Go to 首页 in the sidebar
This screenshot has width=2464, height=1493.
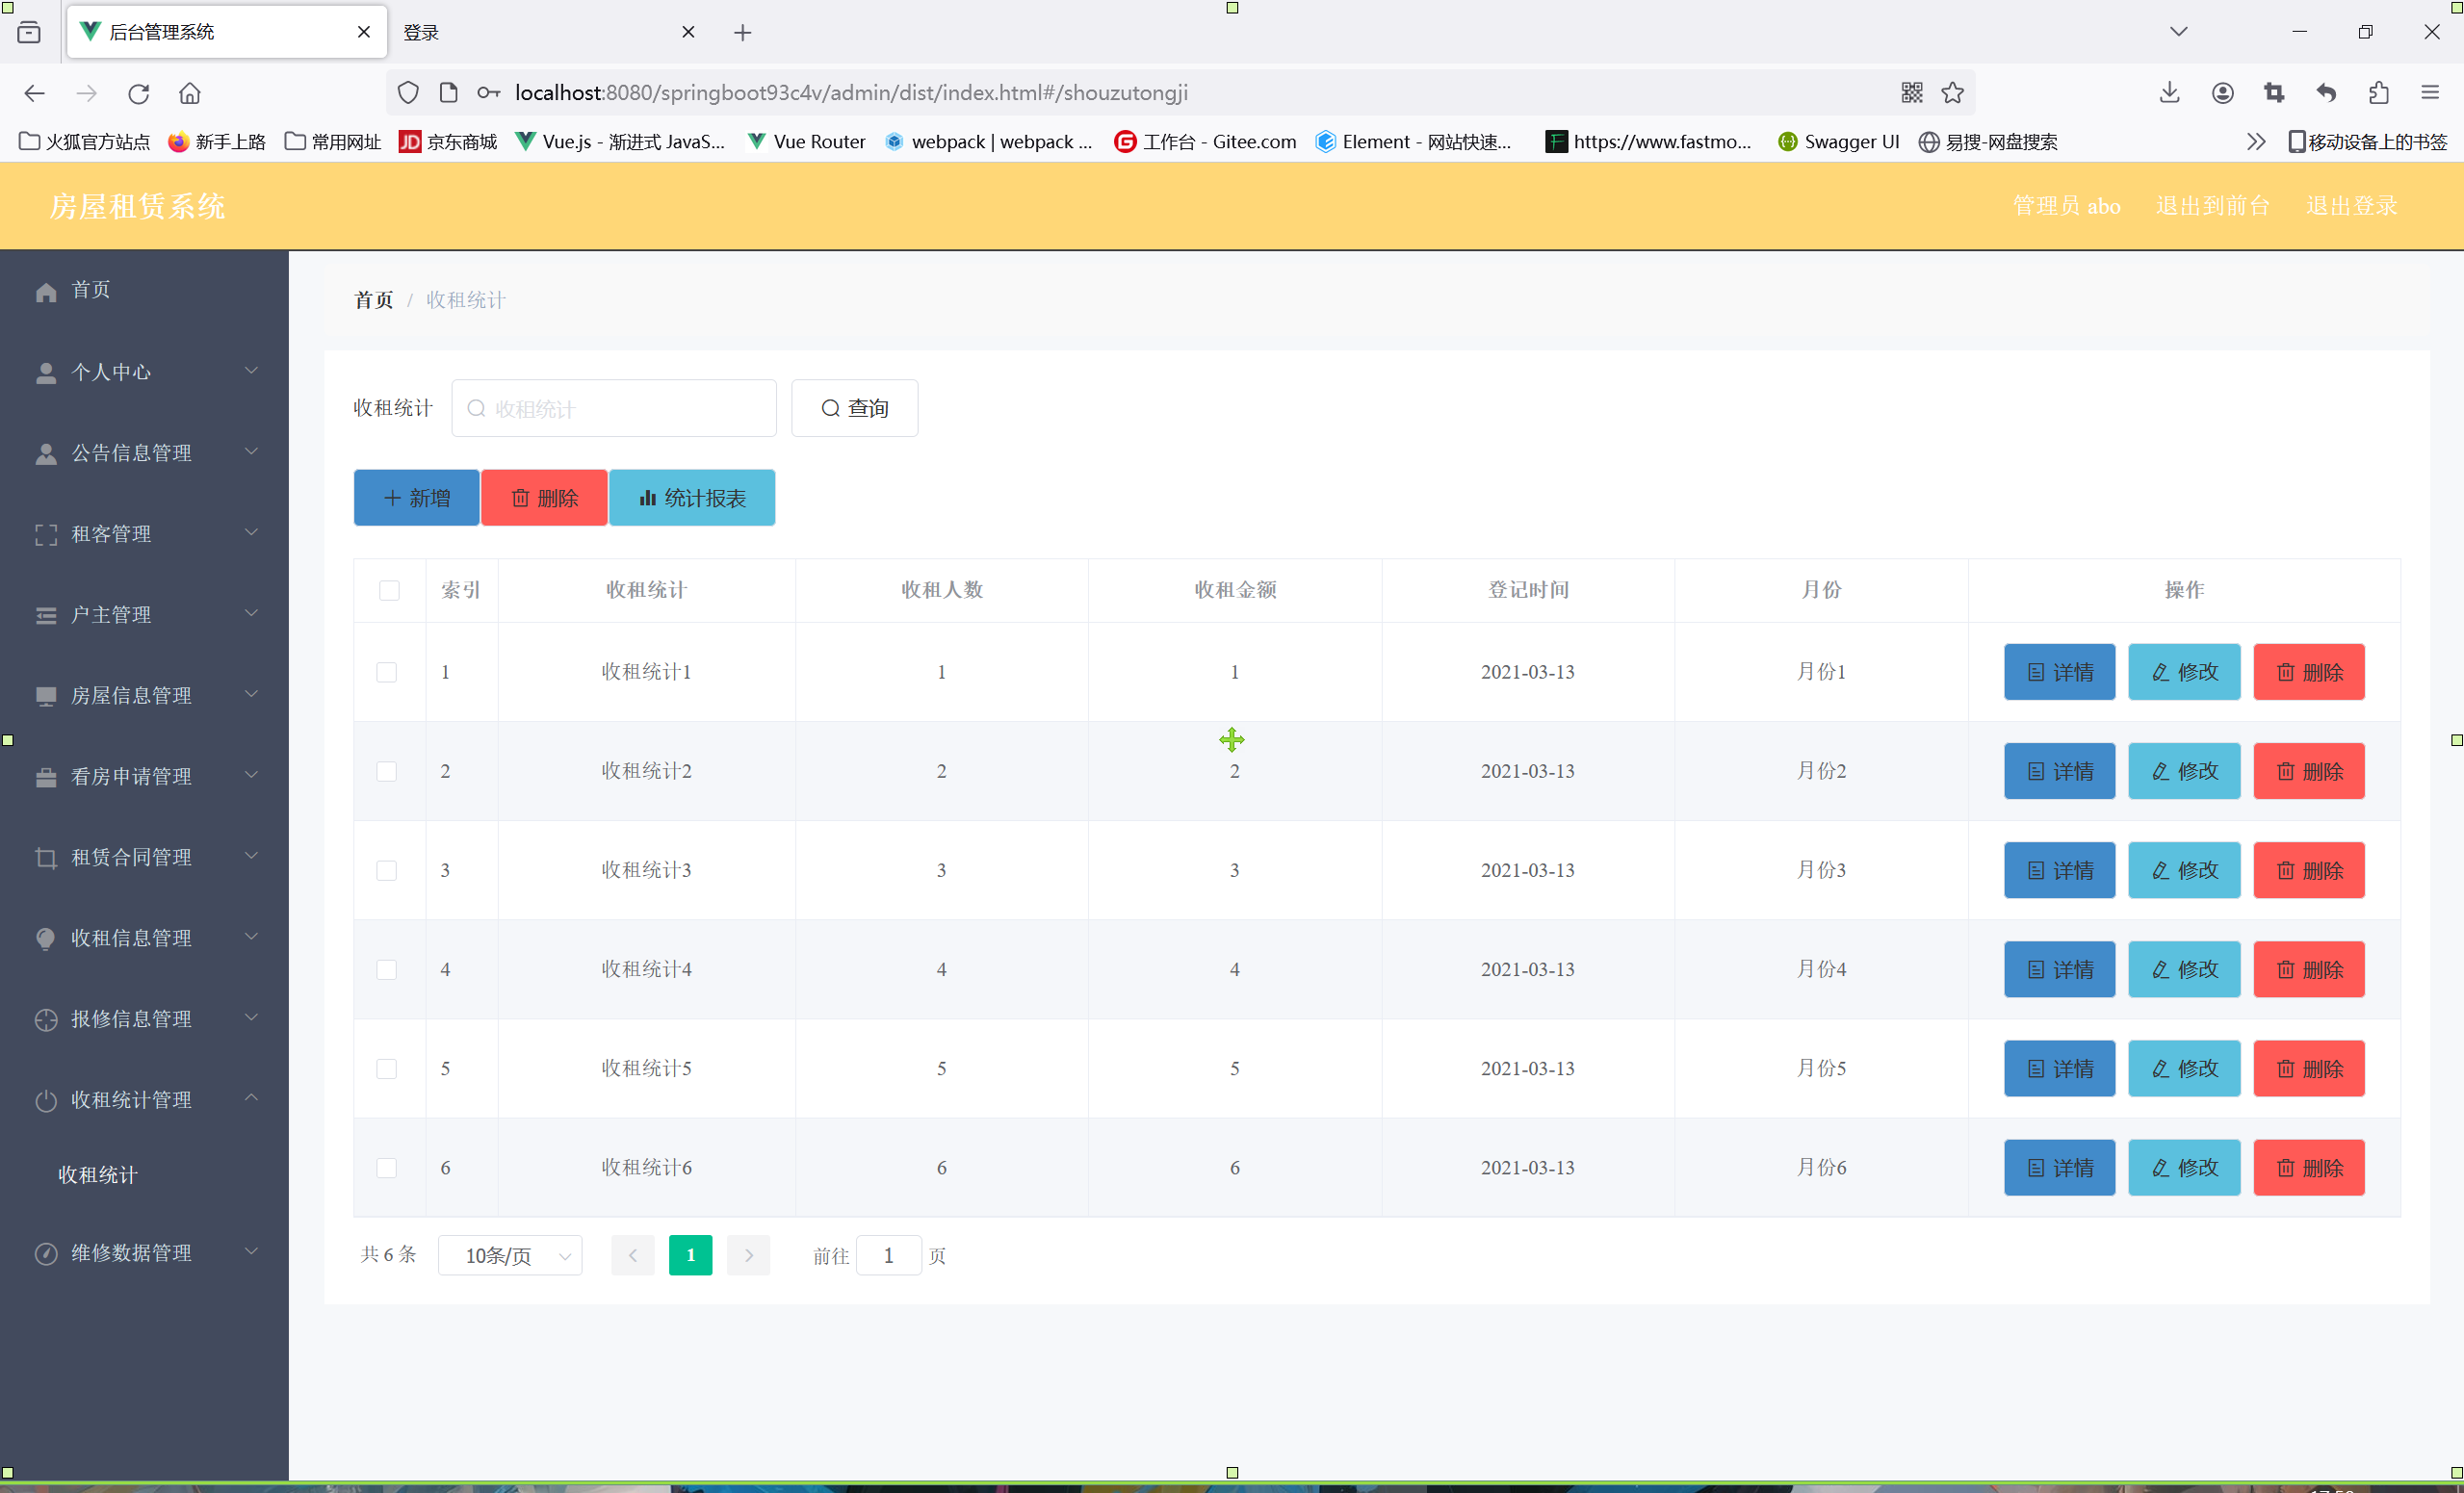coord(91,290)
